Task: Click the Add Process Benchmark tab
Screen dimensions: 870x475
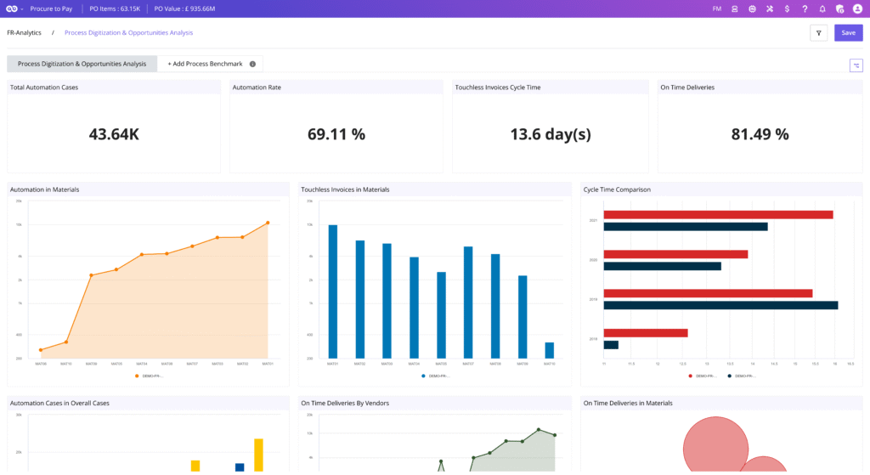Action: pos(205,64)
